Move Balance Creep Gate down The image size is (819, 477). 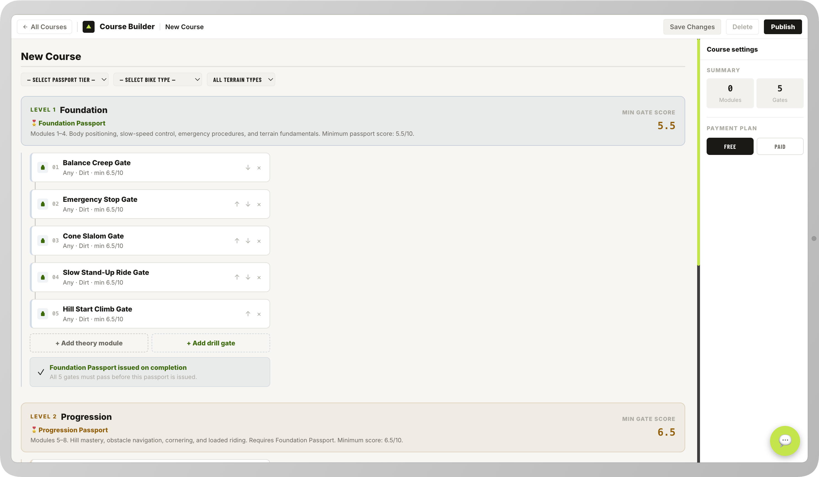click(x=248, y=168)
